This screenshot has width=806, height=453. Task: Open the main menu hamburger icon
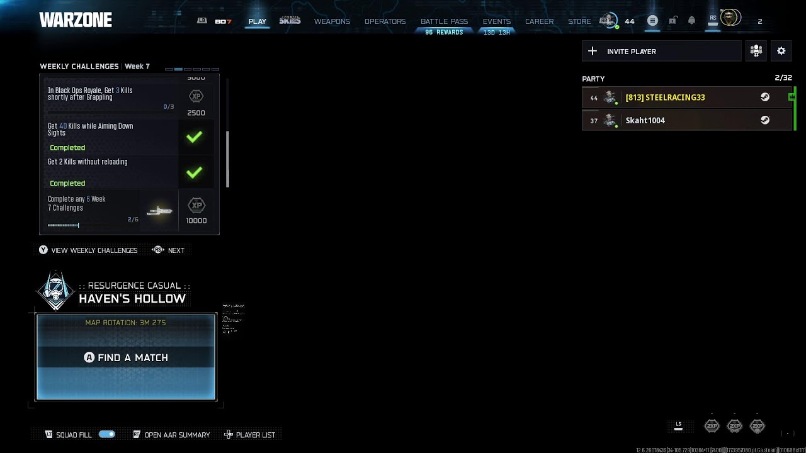pos(652,21)
